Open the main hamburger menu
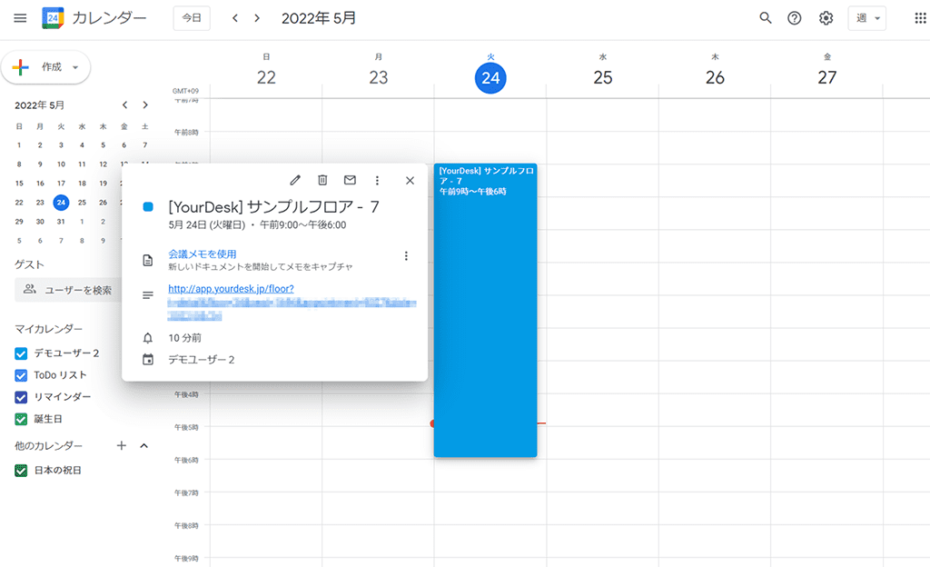 coord(20,18)
